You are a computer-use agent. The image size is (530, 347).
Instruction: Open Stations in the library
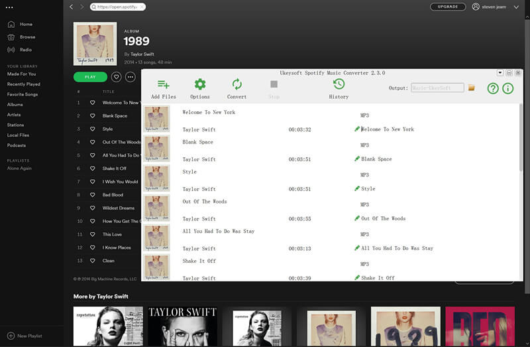(x=15, y=125)
